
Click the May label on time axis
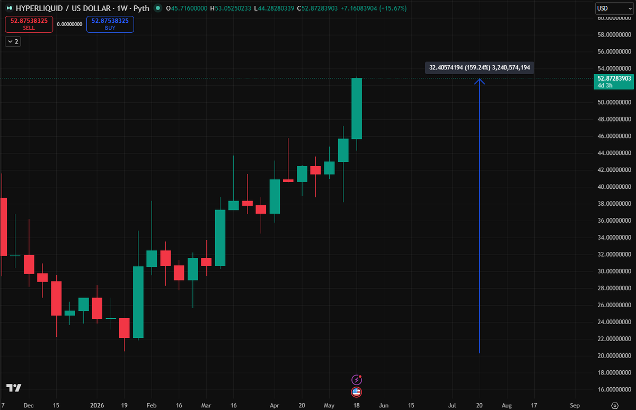330,405
